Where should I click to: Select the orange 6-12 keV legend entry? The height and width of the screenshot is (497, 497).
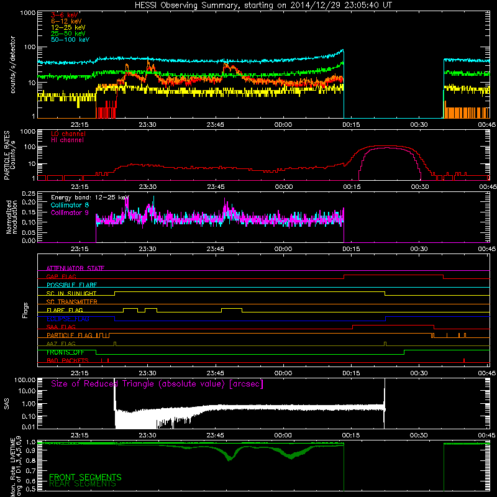coord(66,21)
